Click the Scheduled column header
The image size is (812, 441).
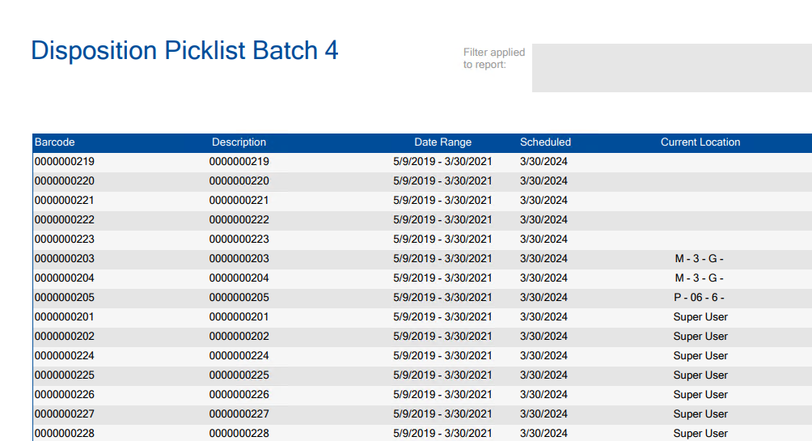pos(545,142)
